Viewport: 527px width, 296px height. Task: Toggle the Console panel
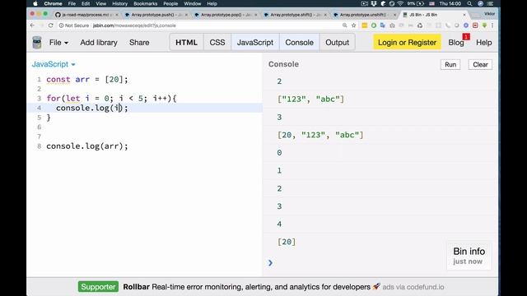[300, 43]
